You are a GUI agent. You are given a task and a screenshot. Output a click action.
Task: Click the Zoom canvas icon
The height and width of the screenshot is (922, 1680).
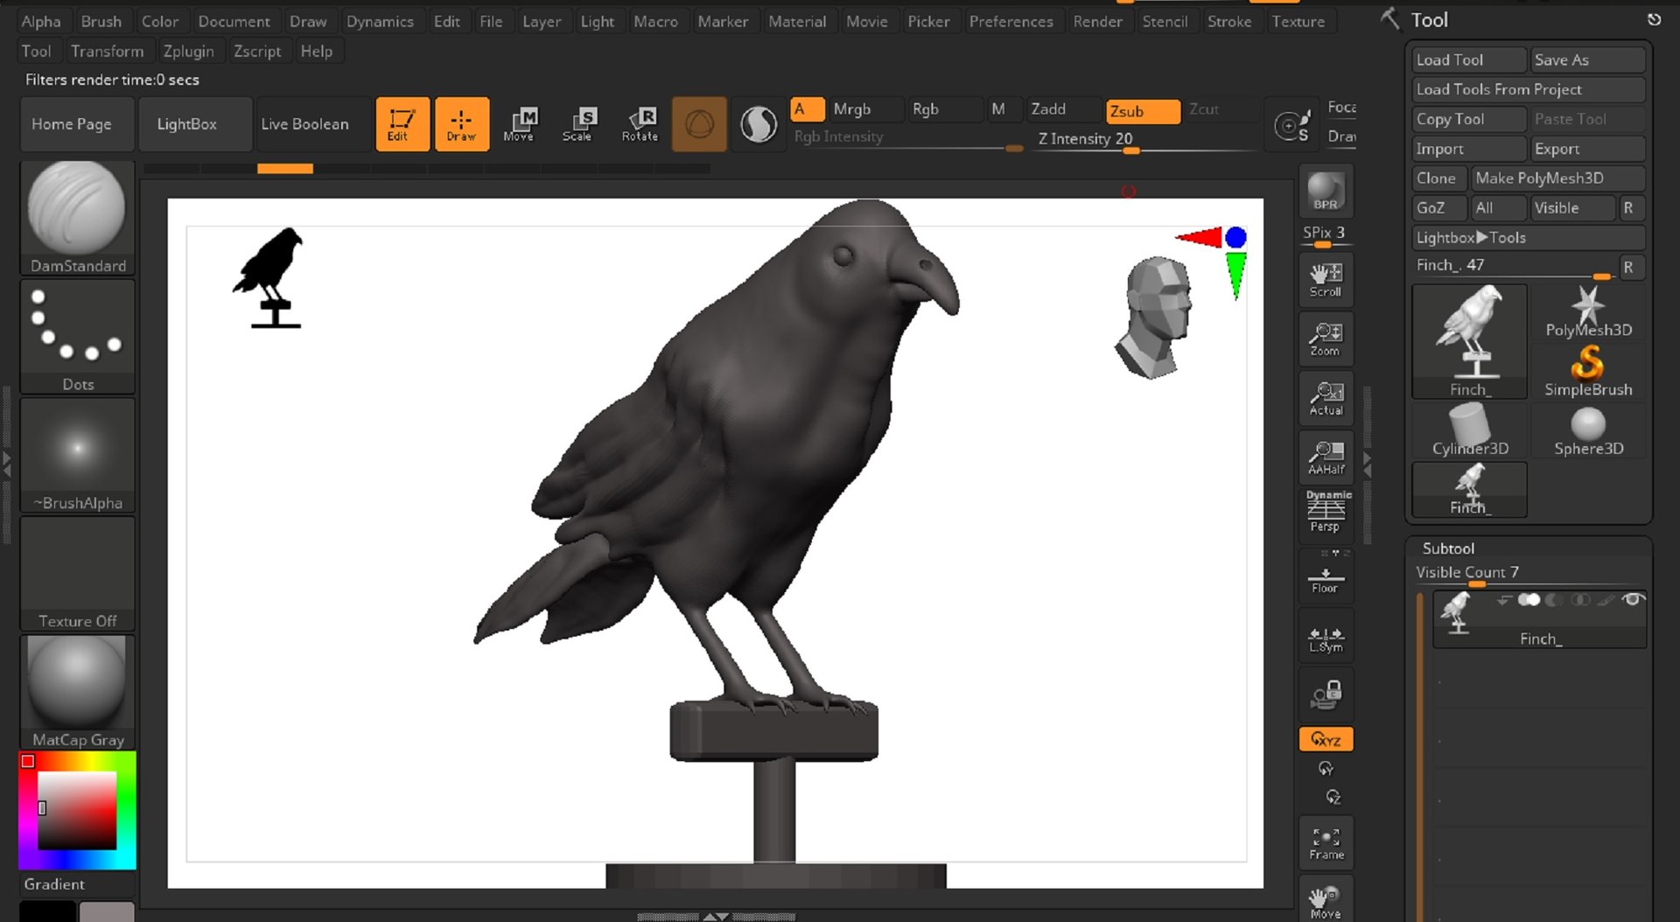point(1326,339)
